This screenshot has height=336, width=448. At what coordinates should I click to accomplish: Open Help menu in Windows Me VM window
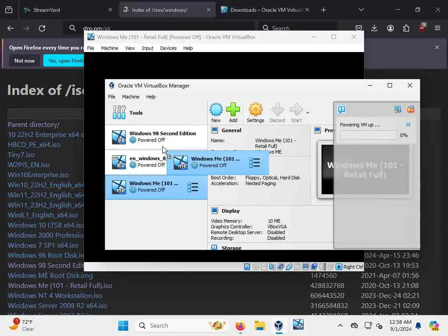pyautogui.click(x=188, y=48)
